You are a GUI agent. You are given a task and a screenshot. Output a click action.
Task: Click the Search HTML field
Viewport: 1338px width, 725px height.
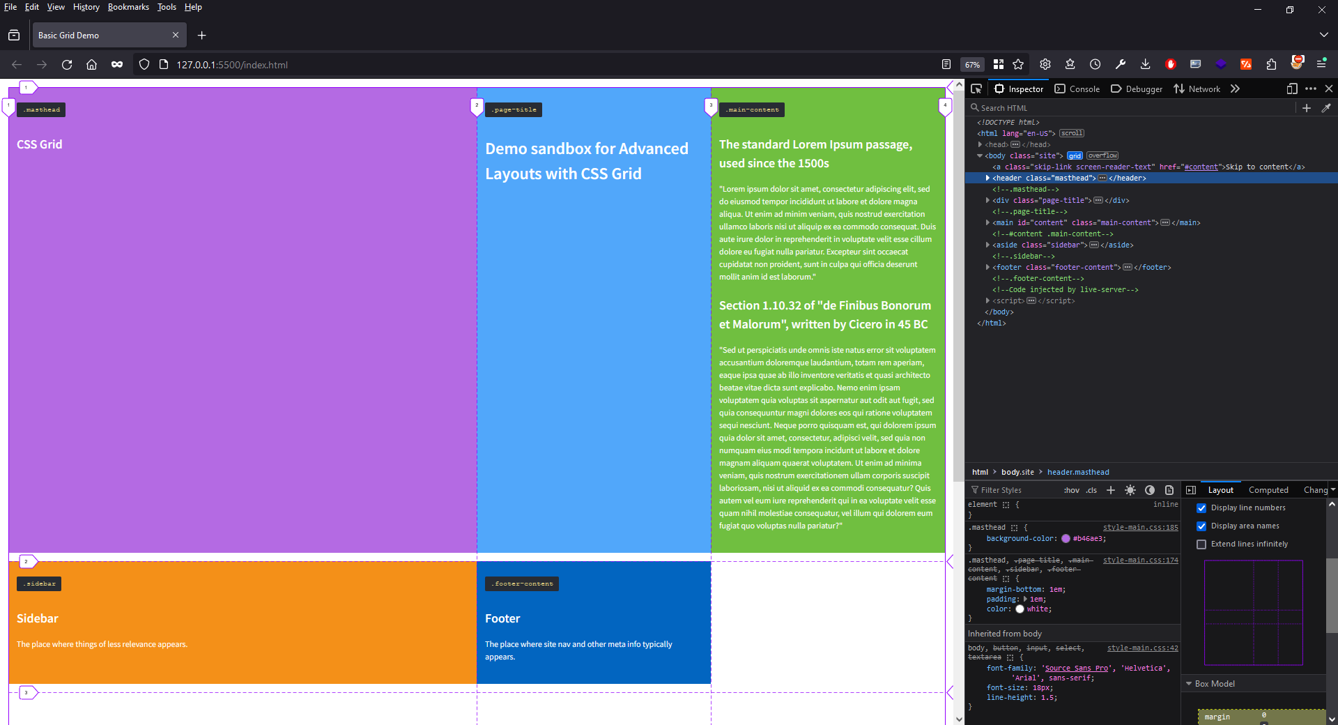tap(1132, 108)
